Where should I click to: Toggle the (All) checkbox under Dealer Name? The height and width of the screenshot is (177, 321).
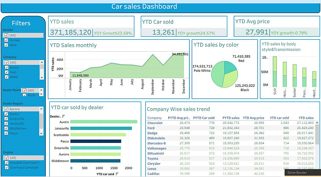pos(24,90)
